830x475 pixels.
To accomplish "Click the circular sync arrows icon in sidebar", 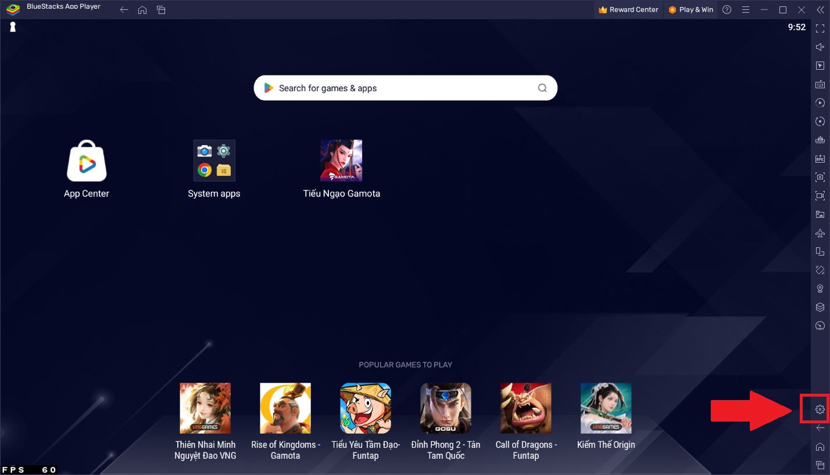I will (x=820, y=121).
